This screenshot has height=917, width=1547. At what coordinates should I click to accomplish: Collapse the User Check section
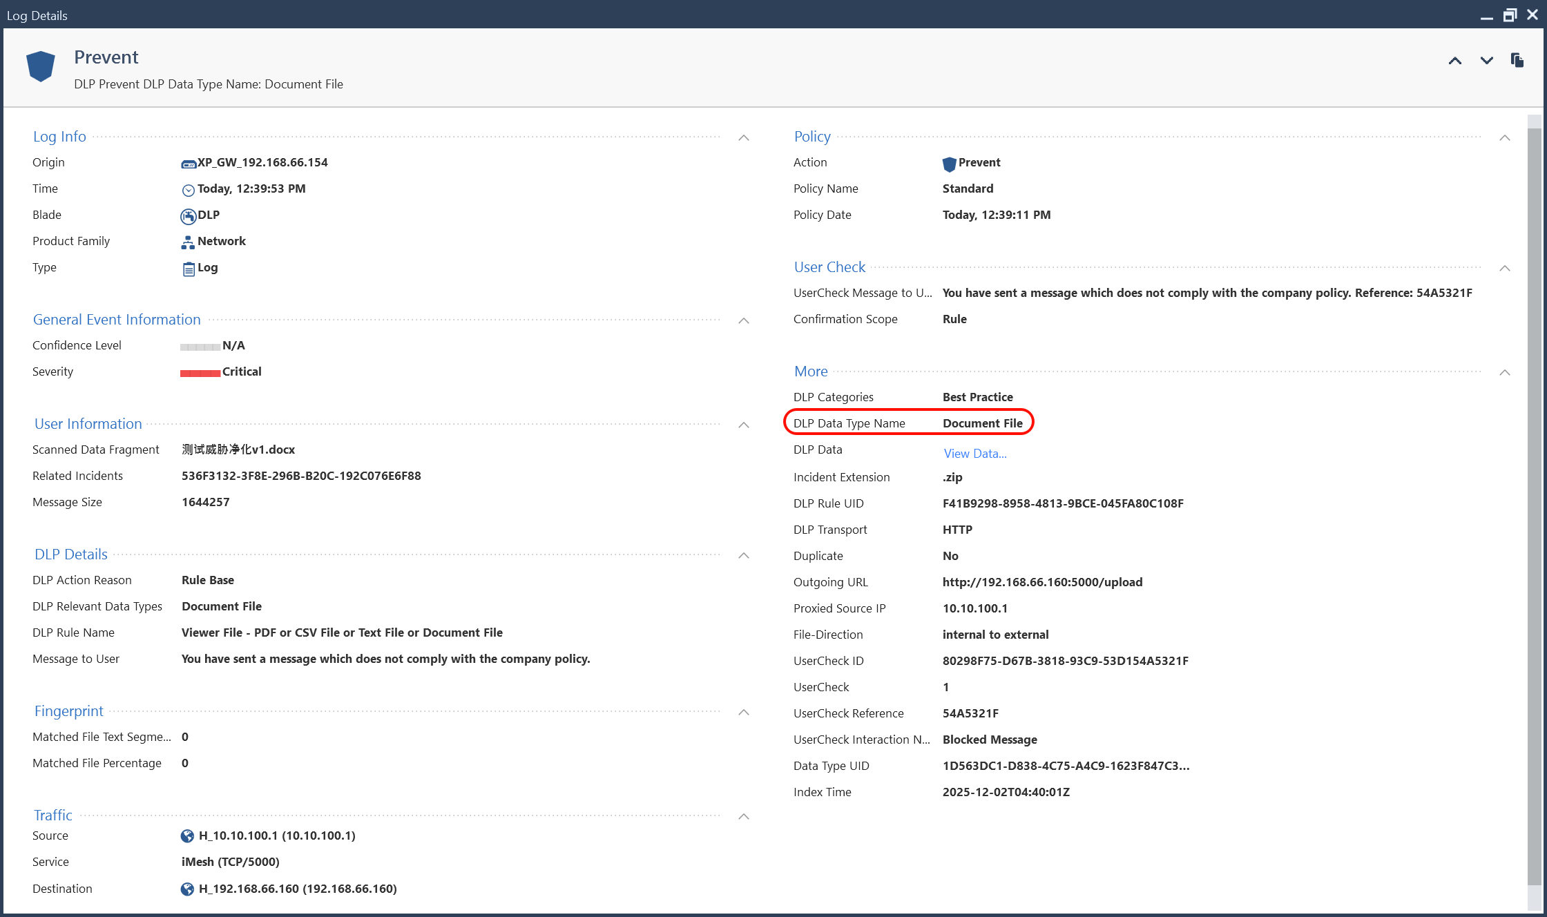coord(1506,268)
